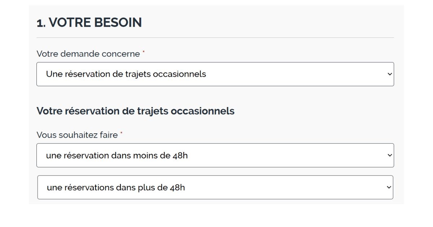Click the "1. VOTRE BESOIN" section heading
The width and height of the screenshot is (433, 227).
tap(89, 22)
